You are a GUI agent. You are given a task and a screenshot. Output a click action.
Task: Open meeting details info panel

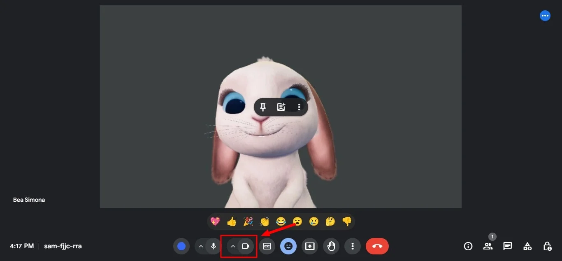pos(468,247)
